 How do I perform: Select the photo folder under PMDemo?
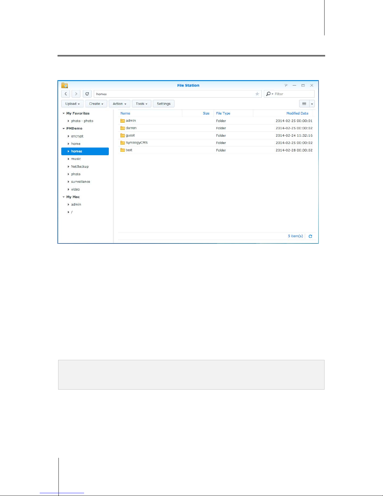(76, 174)
